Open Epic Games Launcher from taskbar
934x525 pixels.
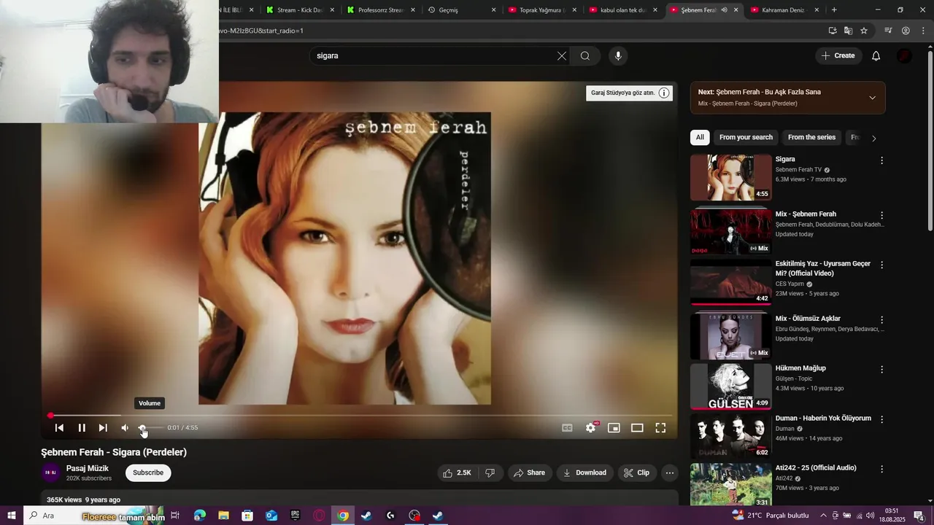(x=295, y=516)
